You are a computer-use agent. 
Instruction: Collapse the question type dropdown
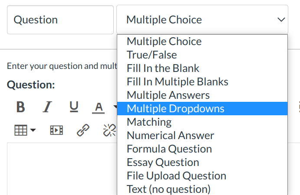pos(202,19)
